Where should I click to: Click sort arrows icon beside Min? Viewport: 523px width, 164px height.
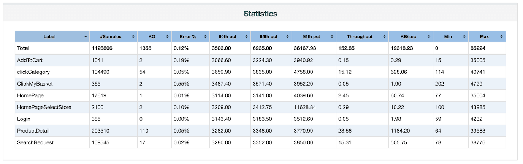point(464,37)
